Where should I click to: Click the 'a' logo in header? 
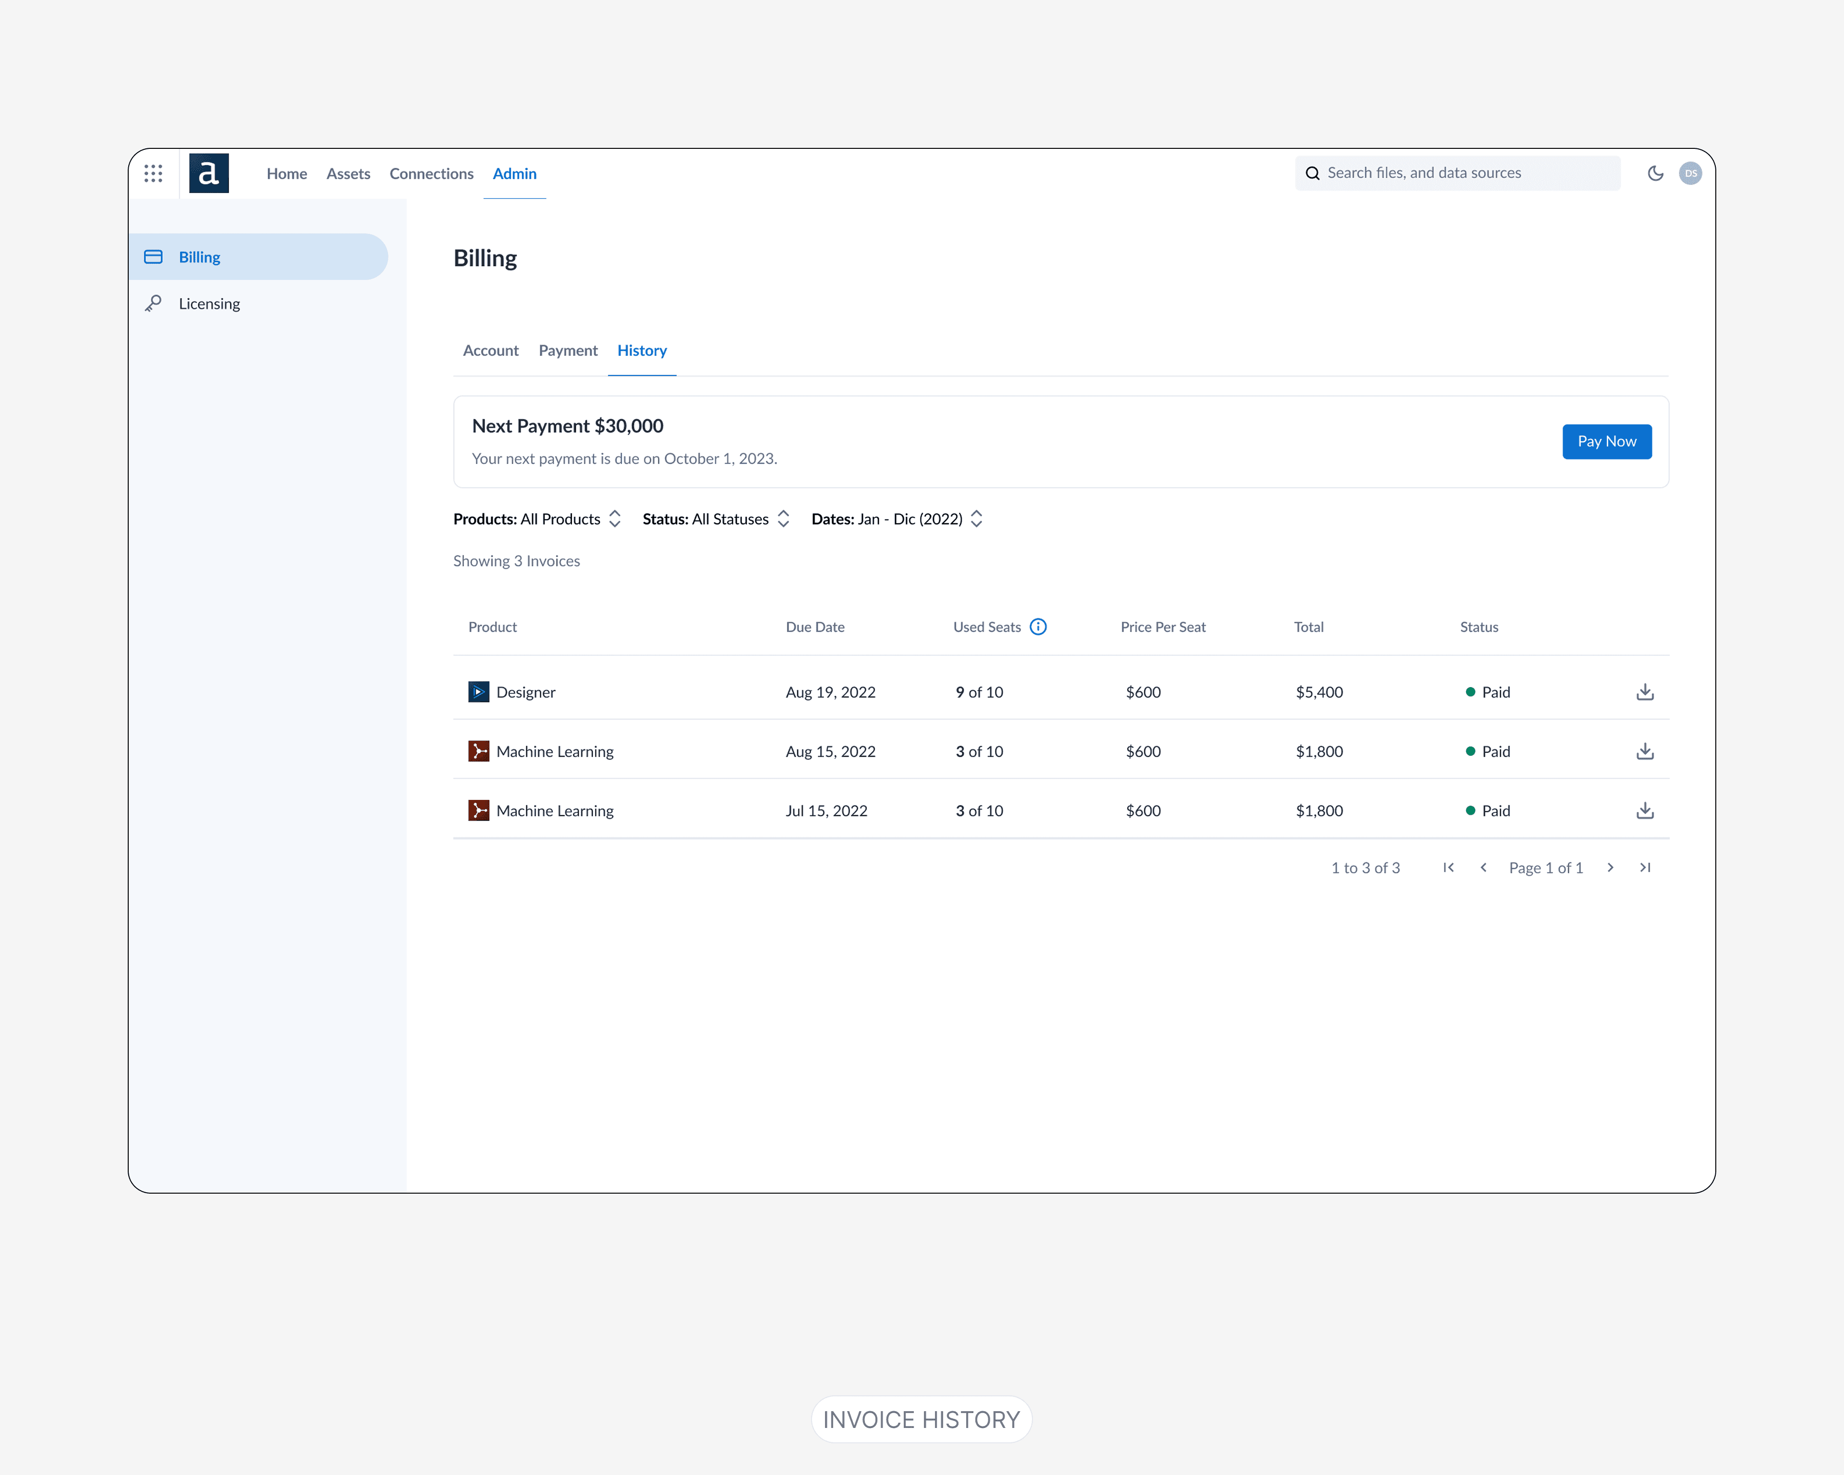(209, 174)
